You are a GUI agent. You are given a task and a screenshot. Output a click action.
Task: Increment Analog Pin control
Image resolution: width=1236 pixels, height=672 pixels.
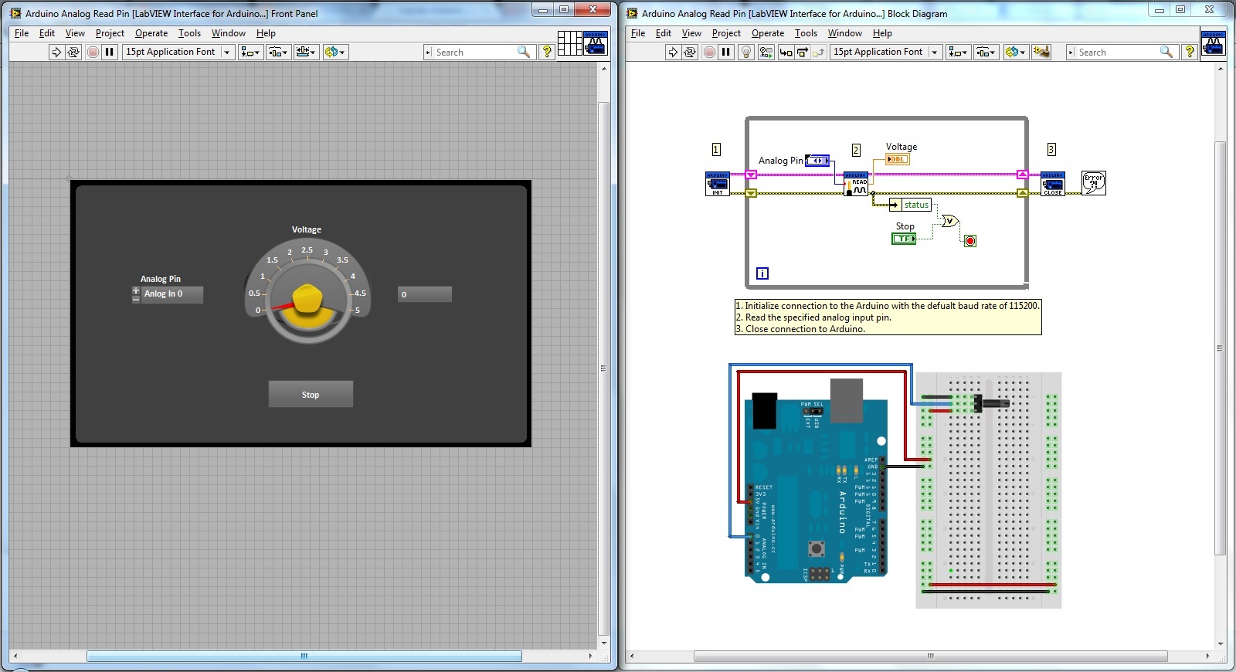point(136,290)
